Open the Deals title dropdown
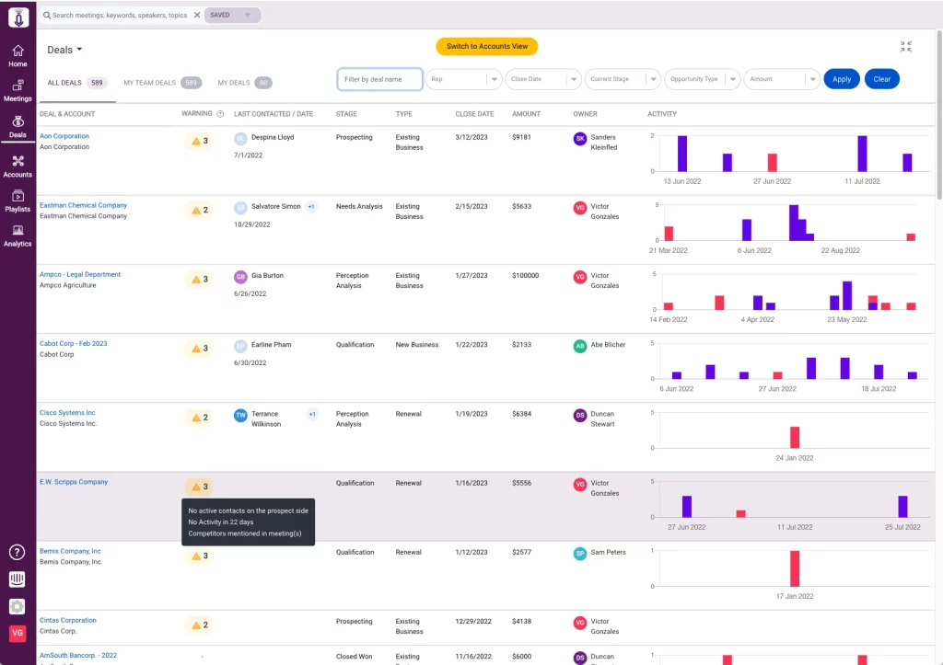 click(64, 50)
